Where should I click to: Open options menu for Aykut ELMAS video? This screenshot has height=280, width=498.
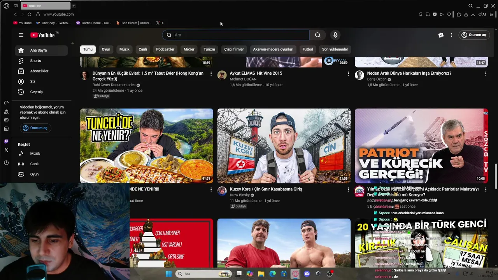(x=348, y=73)
